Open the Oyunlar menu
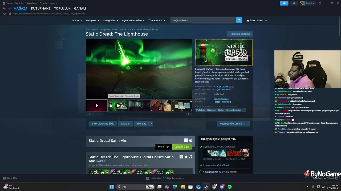Image resolution: width=341 pixels, height=191 pixels. 44,3
